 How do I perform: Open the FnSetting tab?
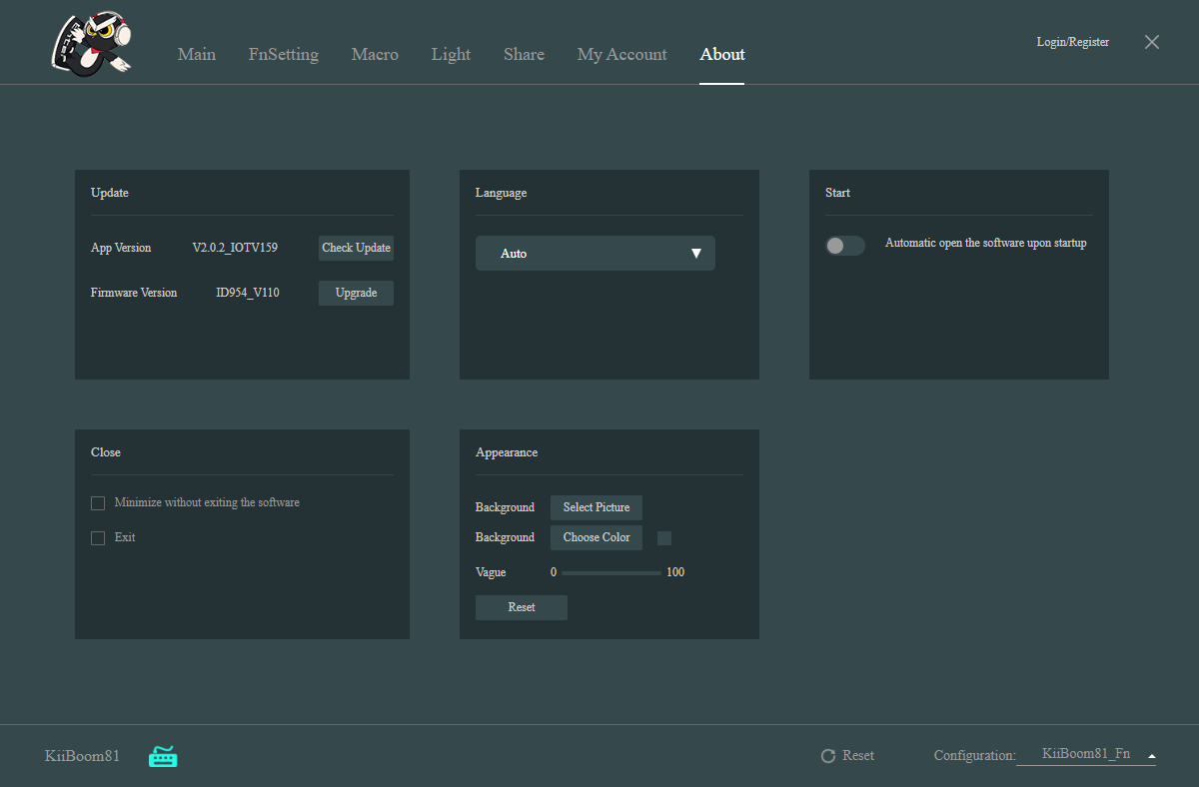pos(284,54)
